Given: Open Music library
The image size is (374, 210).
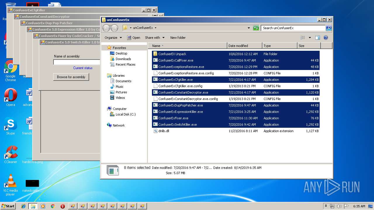Looking at the screenshot, I should (x=120, y=87).
